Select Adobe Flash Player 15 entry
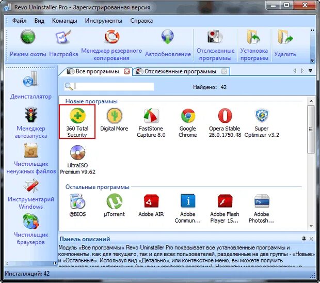Image resolution: width=320 pixels, height=283 pixels. click(x=225, y=208)
